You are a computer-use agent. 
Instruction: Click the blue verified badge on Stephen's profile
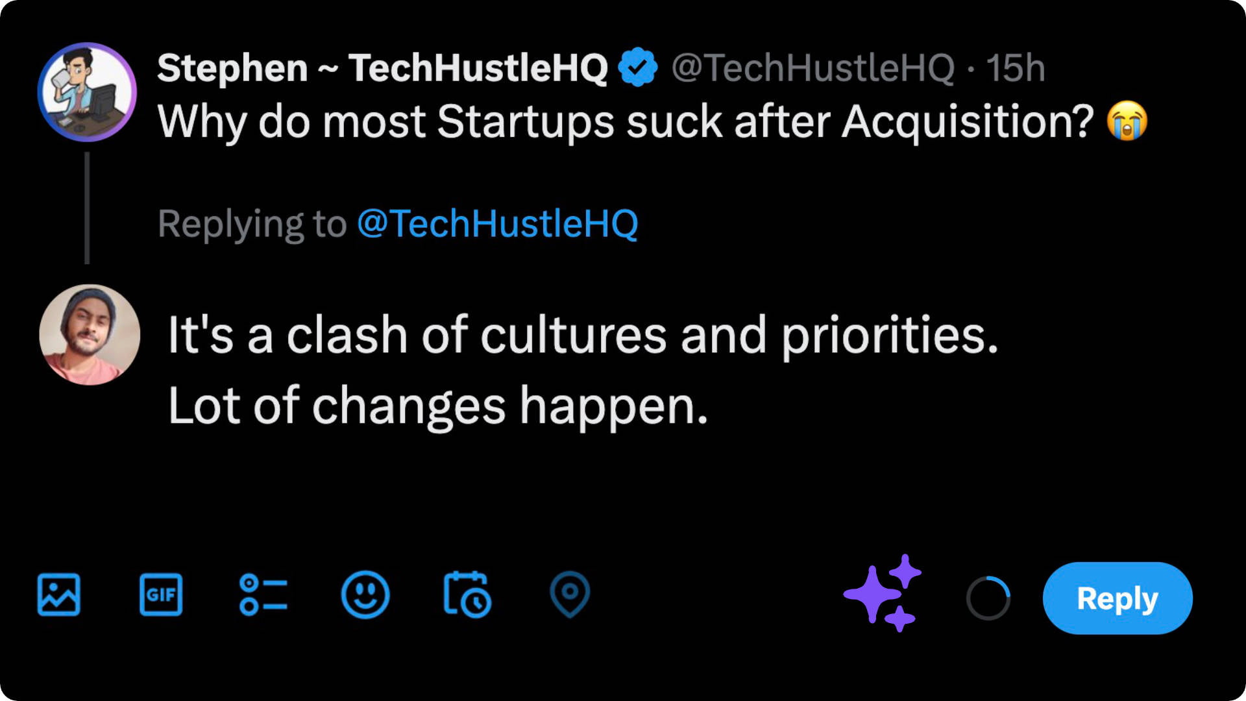[x=639, y=66]
